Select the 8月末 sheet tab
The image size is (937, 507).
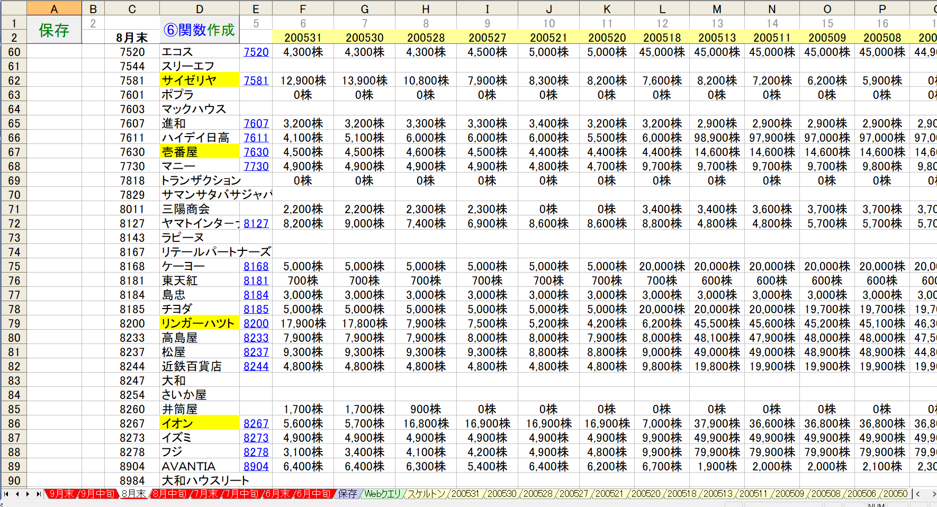click(x=133, y=494)
